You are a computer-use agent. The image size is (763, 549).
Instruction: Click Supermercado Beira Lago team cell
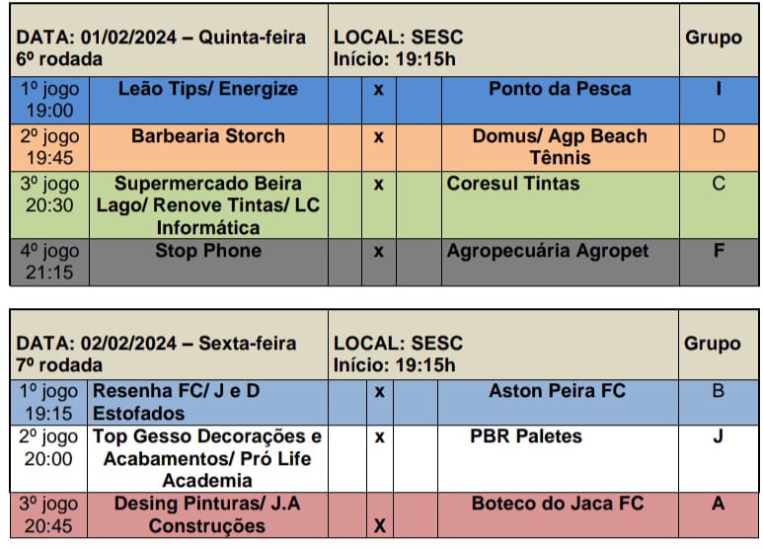(207, 205)
